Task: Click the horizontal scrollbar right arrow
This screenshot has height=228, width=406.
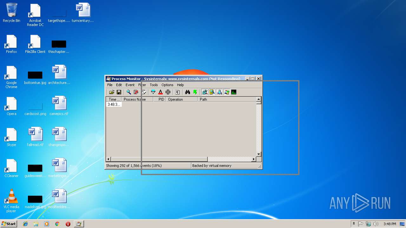Action: tap(253, 159)
